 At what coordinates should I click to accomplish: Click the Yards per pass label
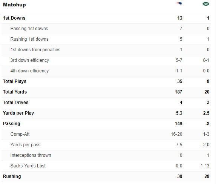tap(25, 145)
